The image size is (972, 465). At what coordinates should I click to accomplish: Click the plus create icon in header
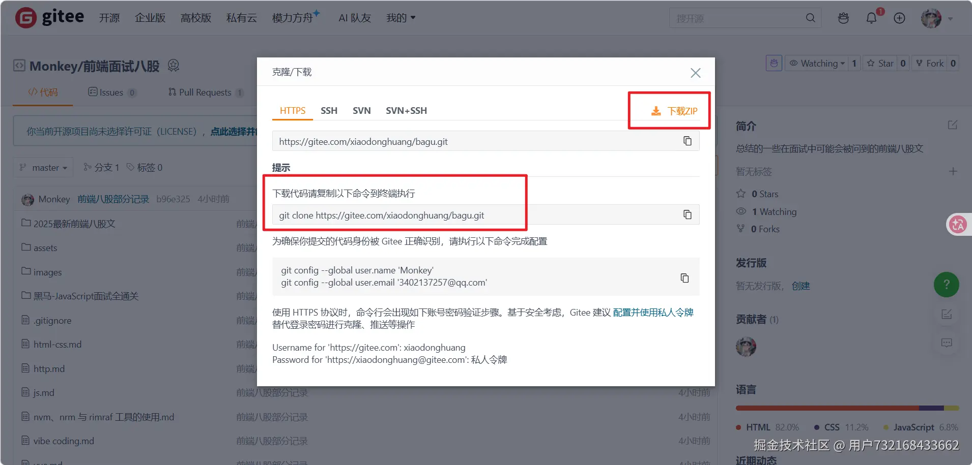[899, 18]
